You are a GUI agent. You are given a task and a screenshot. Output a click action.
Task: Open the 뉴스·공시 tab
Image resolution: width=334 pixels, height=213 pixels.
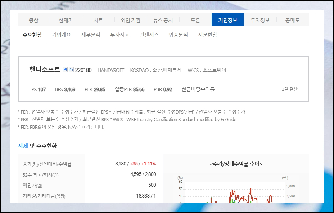click(163, 20)
